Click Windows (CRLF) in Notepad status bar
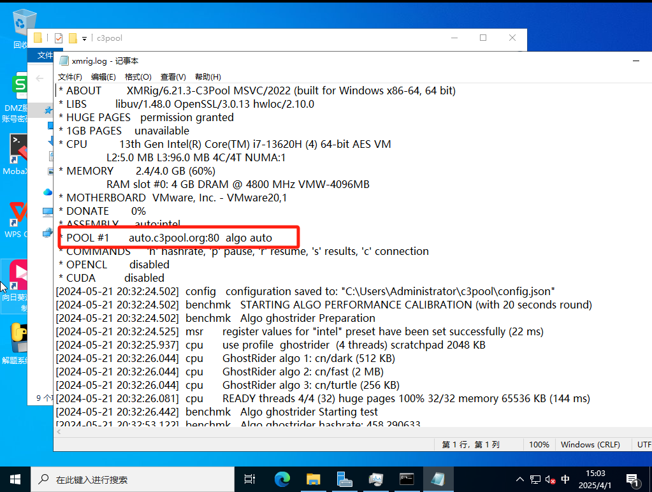This screenshot has height=492, width=652. pyautogui.click(x=590, y=445)
